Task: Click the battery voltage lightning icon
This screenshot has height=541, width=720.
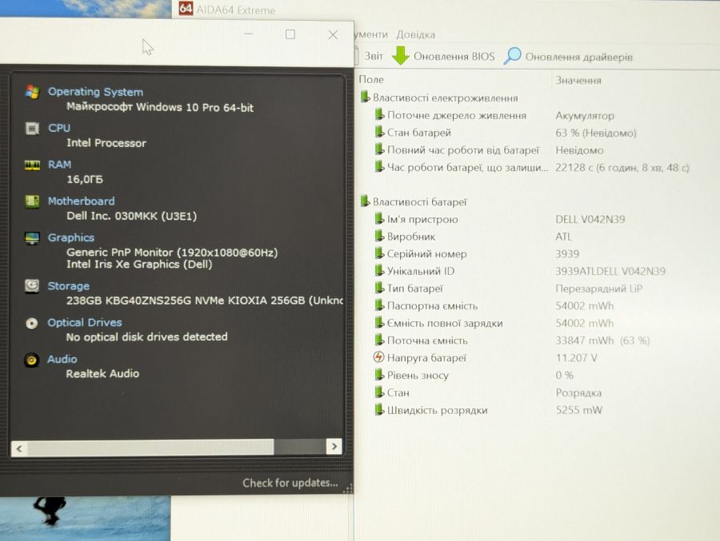Action: (378, 357)
